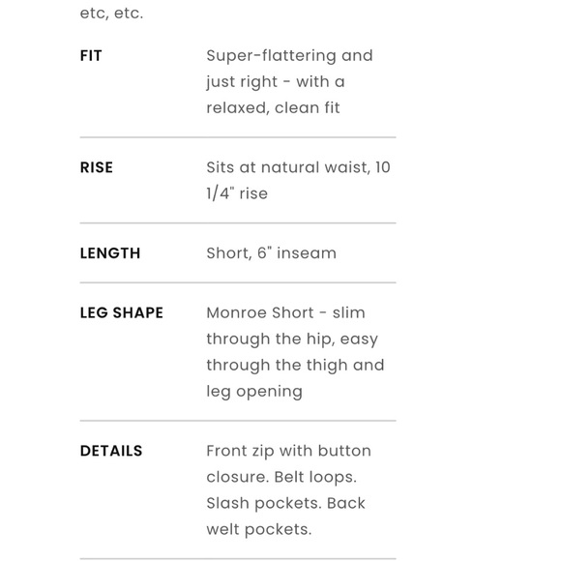Click the 'welt pockets.' text
Screen dimensions: 561x561
point(258,530)
